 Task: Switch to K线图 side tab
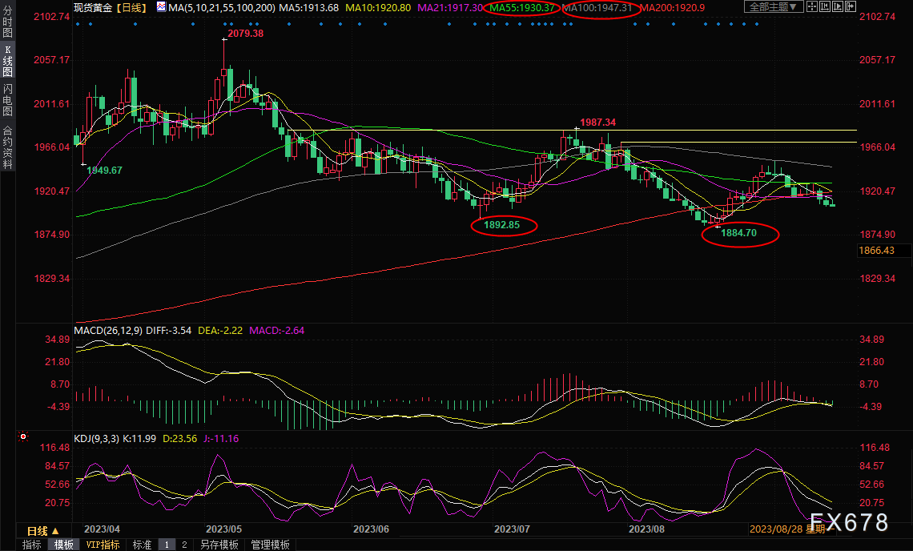point(7,61)
